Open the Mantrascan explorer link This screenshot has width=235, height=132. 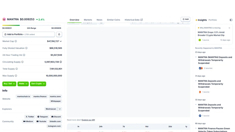[x=51, y=109]
